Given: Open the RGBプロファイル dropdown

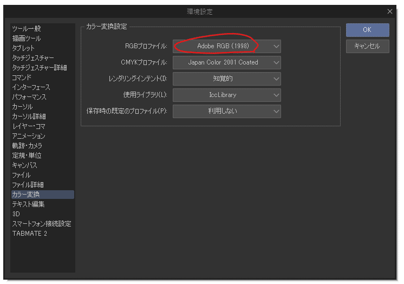Looking at the screenshot, I should [227, 47].
